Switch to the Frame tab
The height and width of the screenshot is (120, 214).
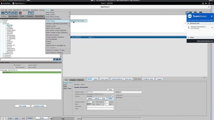22,16
